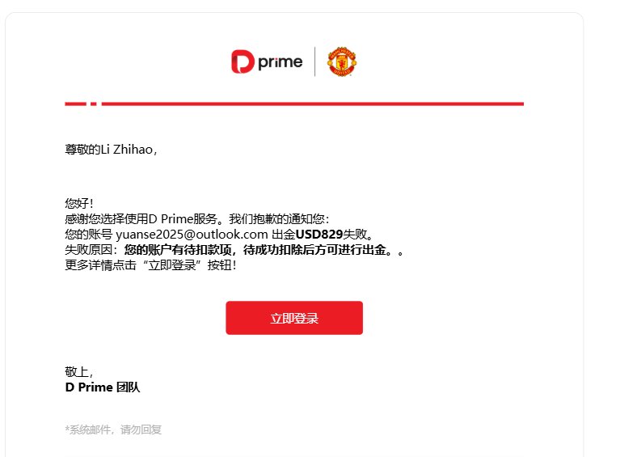Click the long red horizontal divider line
The height and width of the screenshot is (457, 620).
313,104
